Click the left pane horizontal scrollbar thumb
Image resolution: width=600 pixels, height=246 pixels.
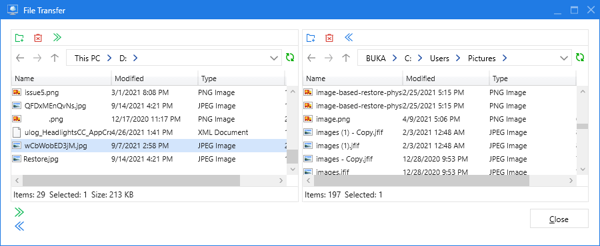131,180
